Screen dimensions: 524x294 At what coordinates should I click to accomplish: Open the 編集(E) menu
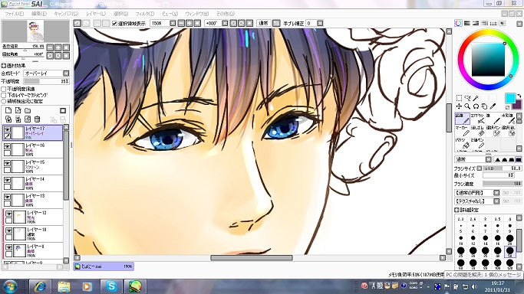[39, 14]
